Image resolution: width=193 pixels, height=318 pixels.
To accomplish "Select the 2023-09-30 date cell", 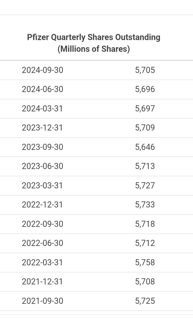I will tap(43, 147).
